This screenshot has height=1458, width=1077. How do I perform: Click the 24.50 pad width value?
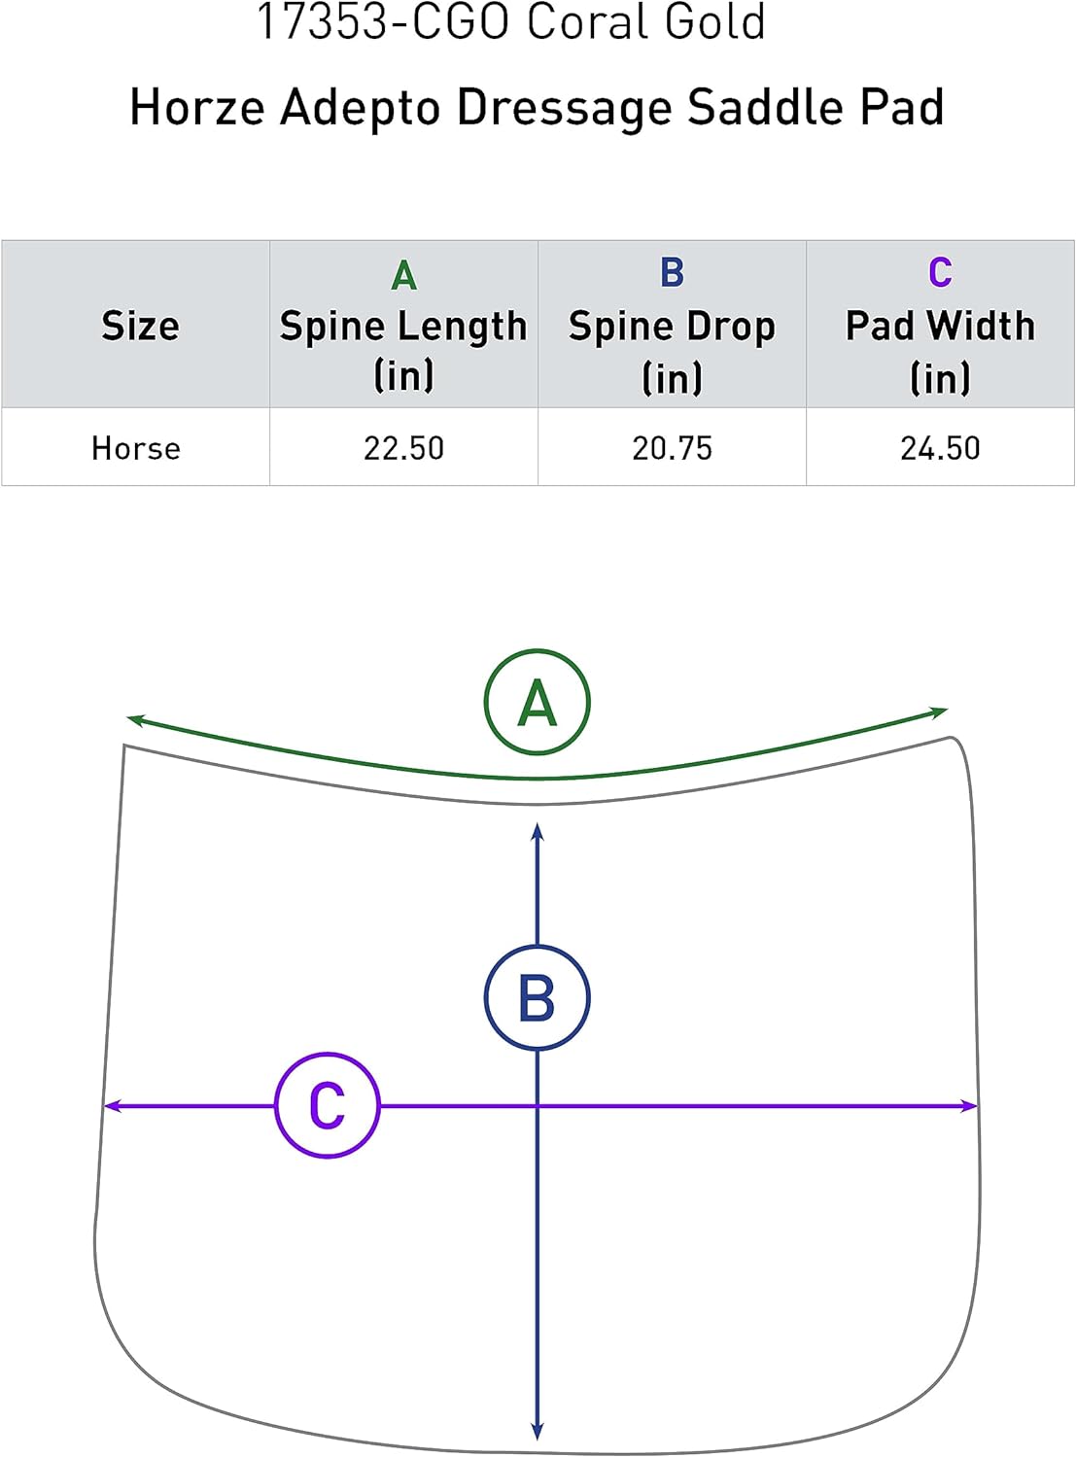pyautogui.click(x=940, y=448)
